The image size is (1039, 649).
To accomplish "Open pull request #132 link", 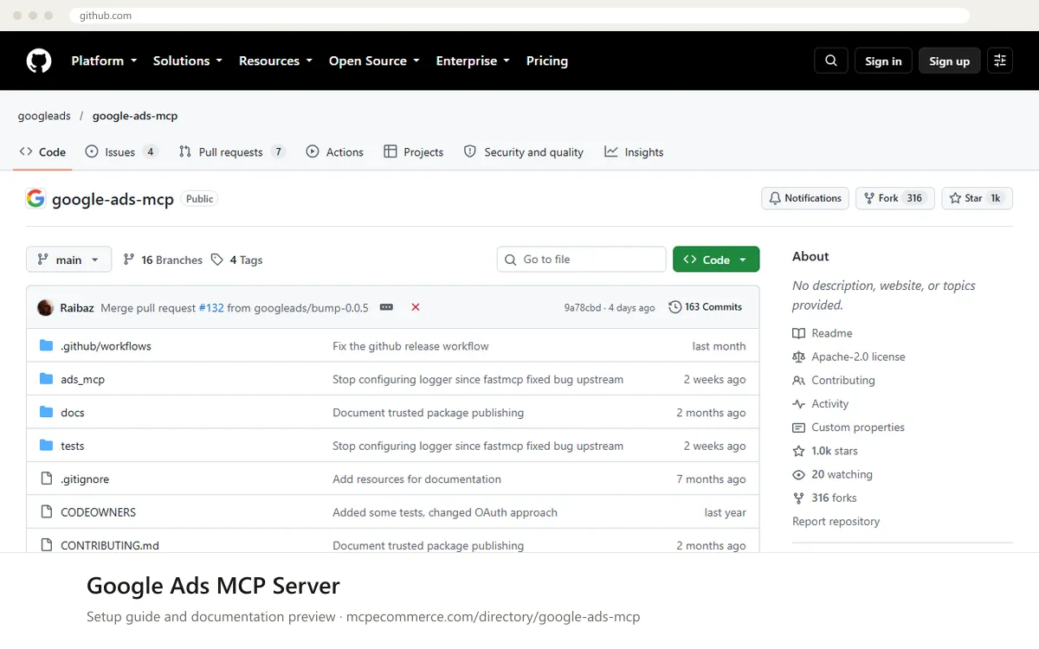I will coord(211,307).
